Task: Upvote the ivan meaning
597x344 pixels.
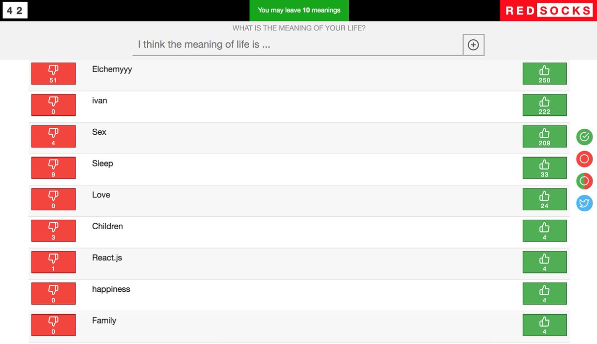Action: pos(544,105)
